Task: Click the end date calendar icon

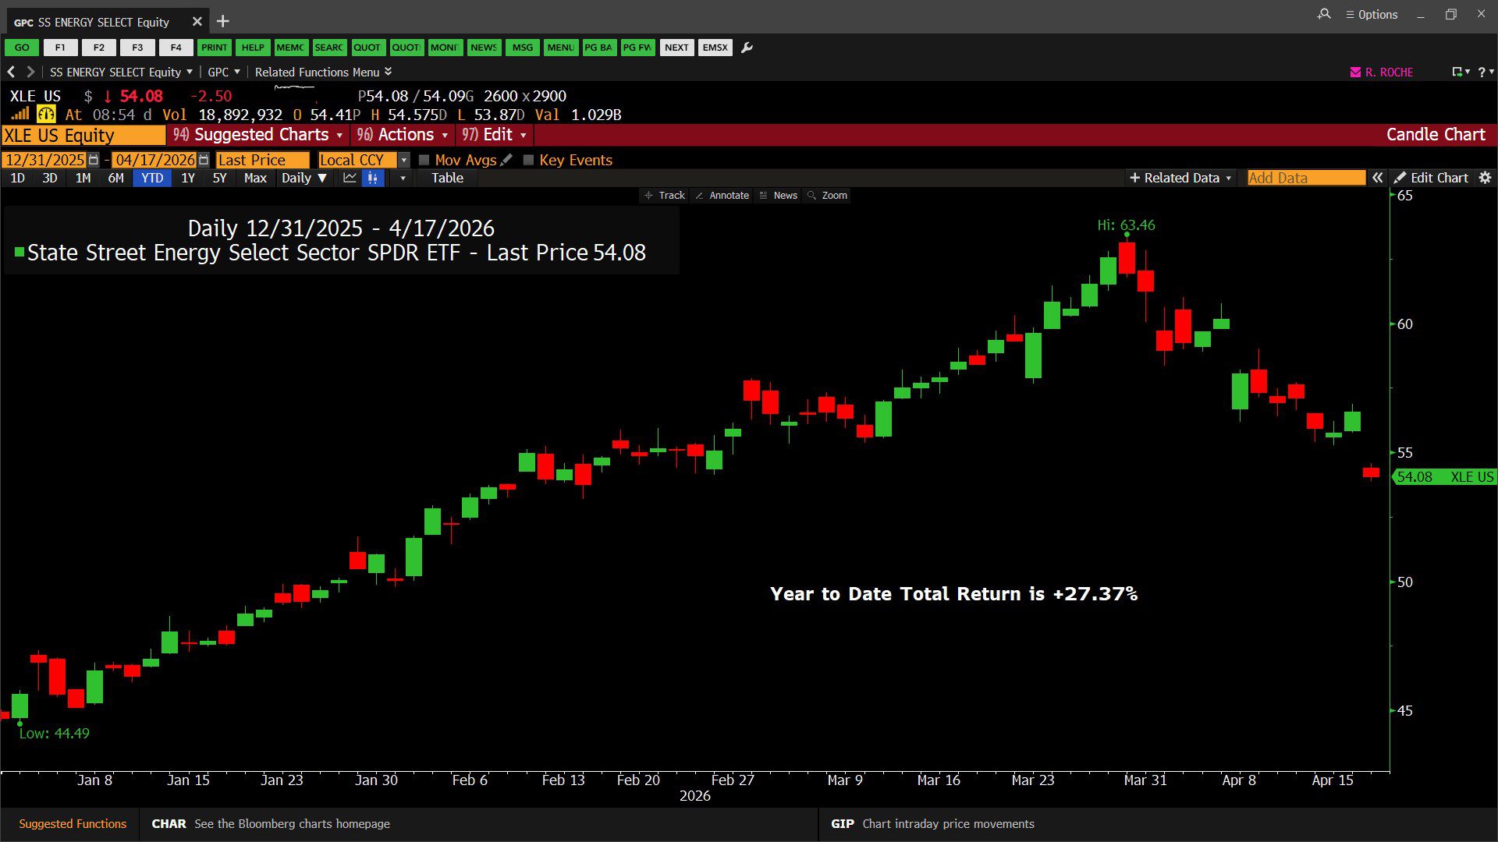Action: tap(204, 160)
